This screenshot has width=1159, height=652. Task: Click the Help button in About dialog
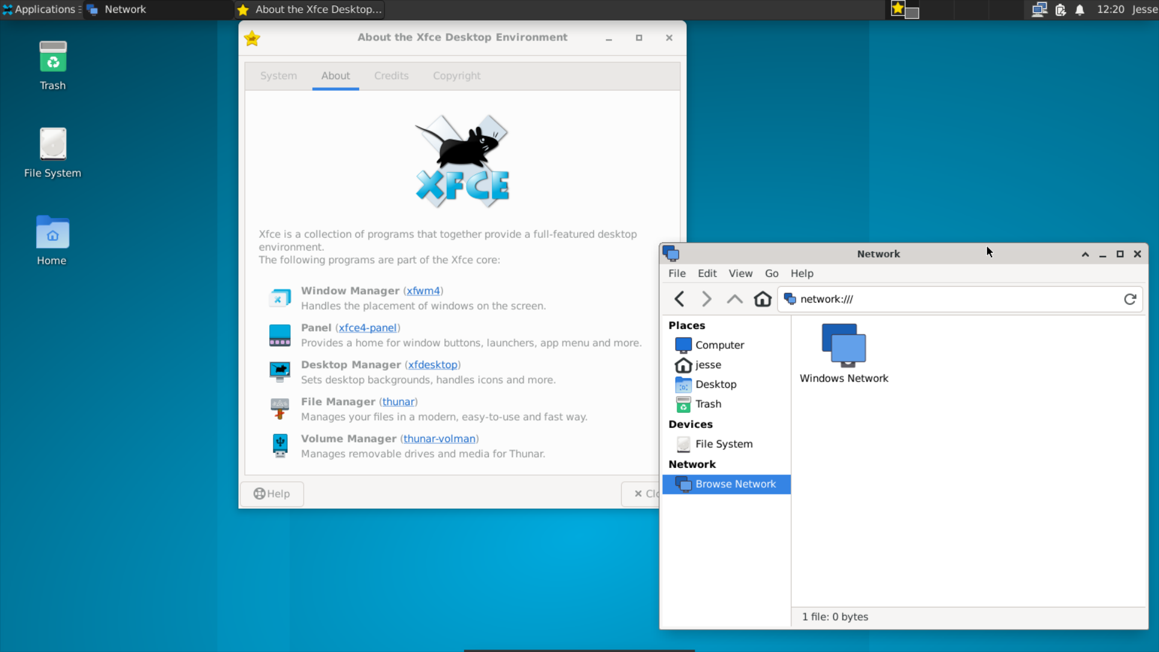point(272,494)
